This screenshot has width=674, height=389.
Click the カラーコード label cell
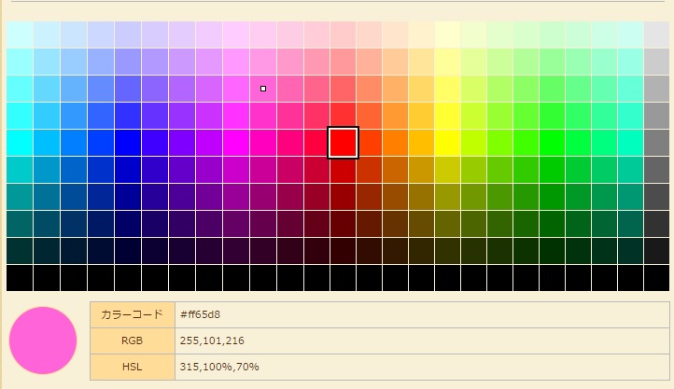click(x=133, y=314)
